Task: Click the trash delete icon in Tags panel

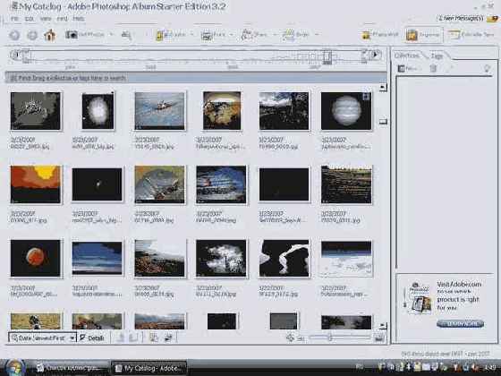Action: coord(433,68)
